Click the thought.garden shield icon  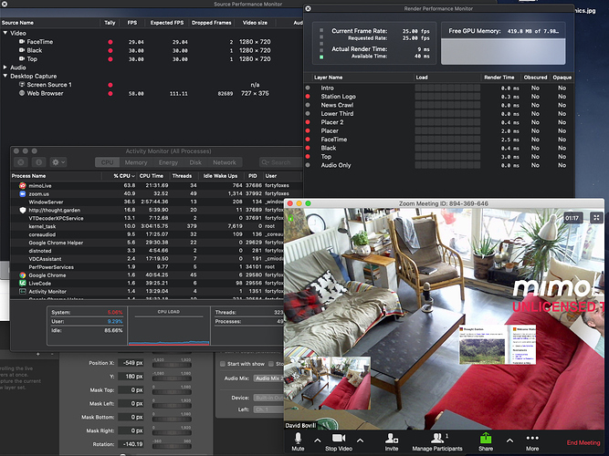tap(23, 210)
